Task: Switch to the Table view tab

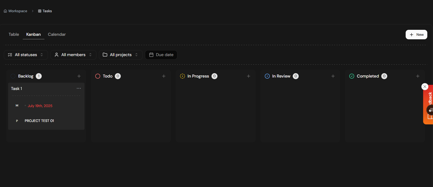Action: pos(14,34)
